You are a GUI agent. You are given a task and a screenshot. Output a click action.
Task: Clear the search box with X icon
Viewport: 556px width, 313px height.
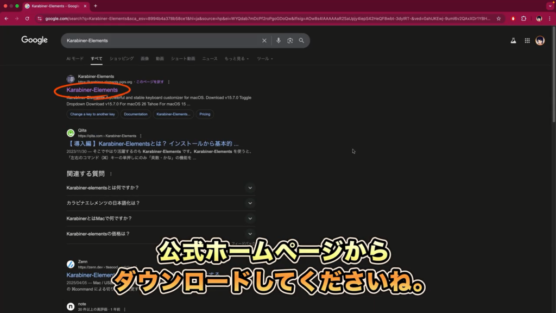point(264,41)
